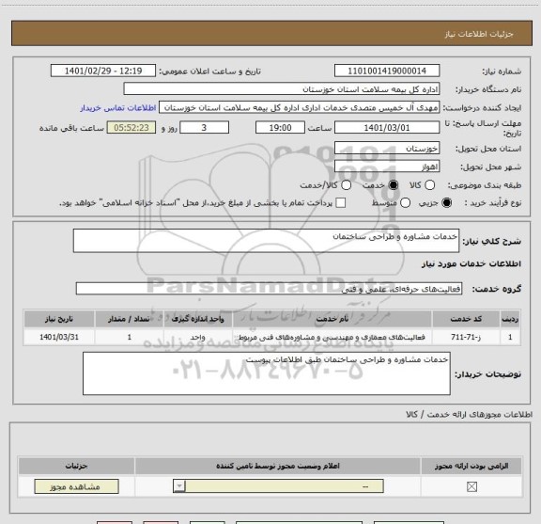Image resolution: width=541 pixels, height=524 pixels.
Task: Select the کالا radio button
Action: click(x=429, y=185)
